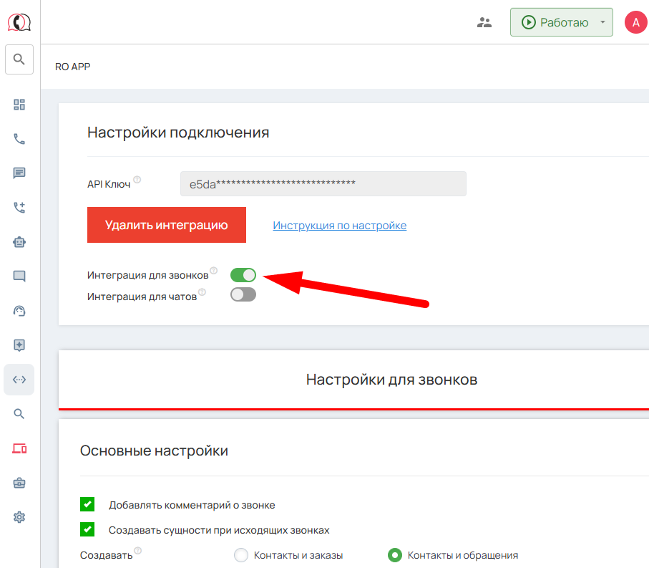649x568 pixels.
Task: Enable the 'Интеграция для чатов' toggle
Action: click(x=243, y=294)
